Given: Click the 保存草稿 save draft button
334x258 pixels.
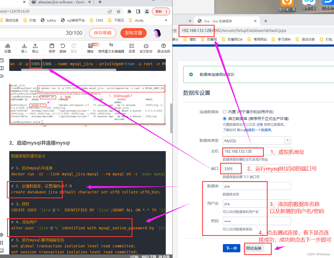Looking at the screenshot, I should 103,33.
